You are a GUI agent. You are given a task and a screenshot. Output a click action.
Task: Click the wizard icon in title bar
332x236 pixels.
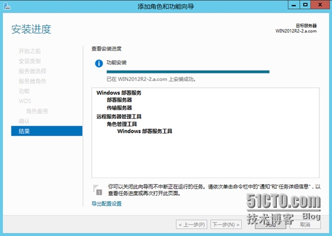tap(7, 6)
